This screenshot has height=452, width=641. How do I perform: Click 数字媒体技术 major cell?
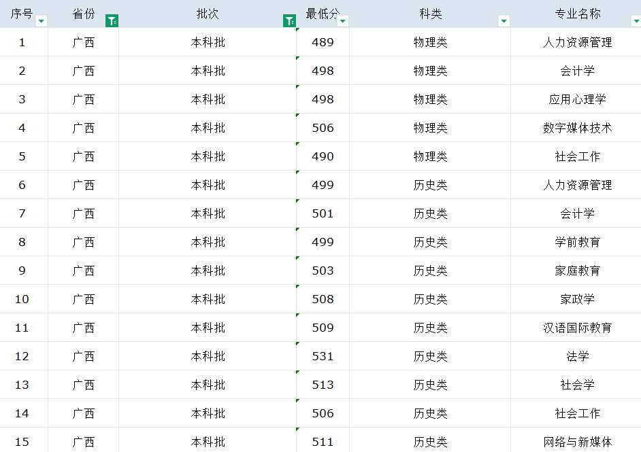click(577, 128)
